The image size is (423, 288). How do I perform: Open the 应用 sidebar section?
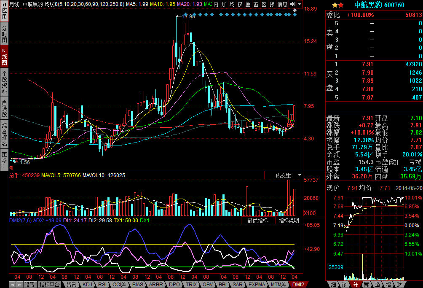tap(4, 11)
